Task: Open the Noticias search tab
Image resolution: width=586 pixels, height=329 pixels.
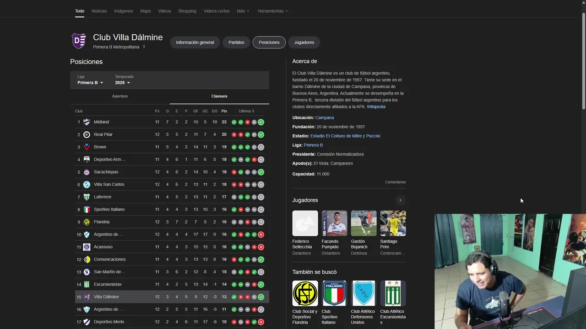Action: (x=99, y=11)
